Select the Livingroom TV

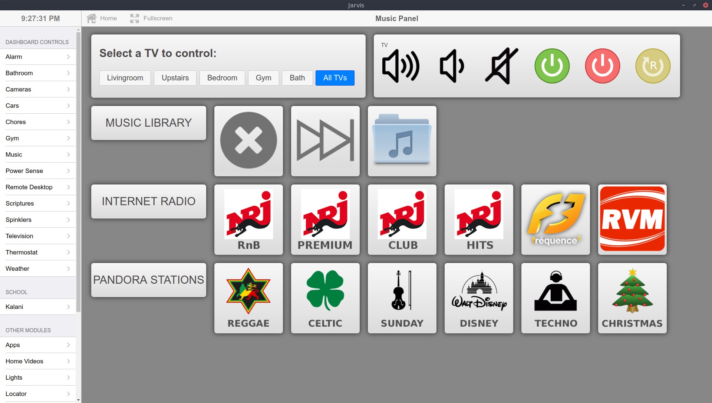coord(125,78)
